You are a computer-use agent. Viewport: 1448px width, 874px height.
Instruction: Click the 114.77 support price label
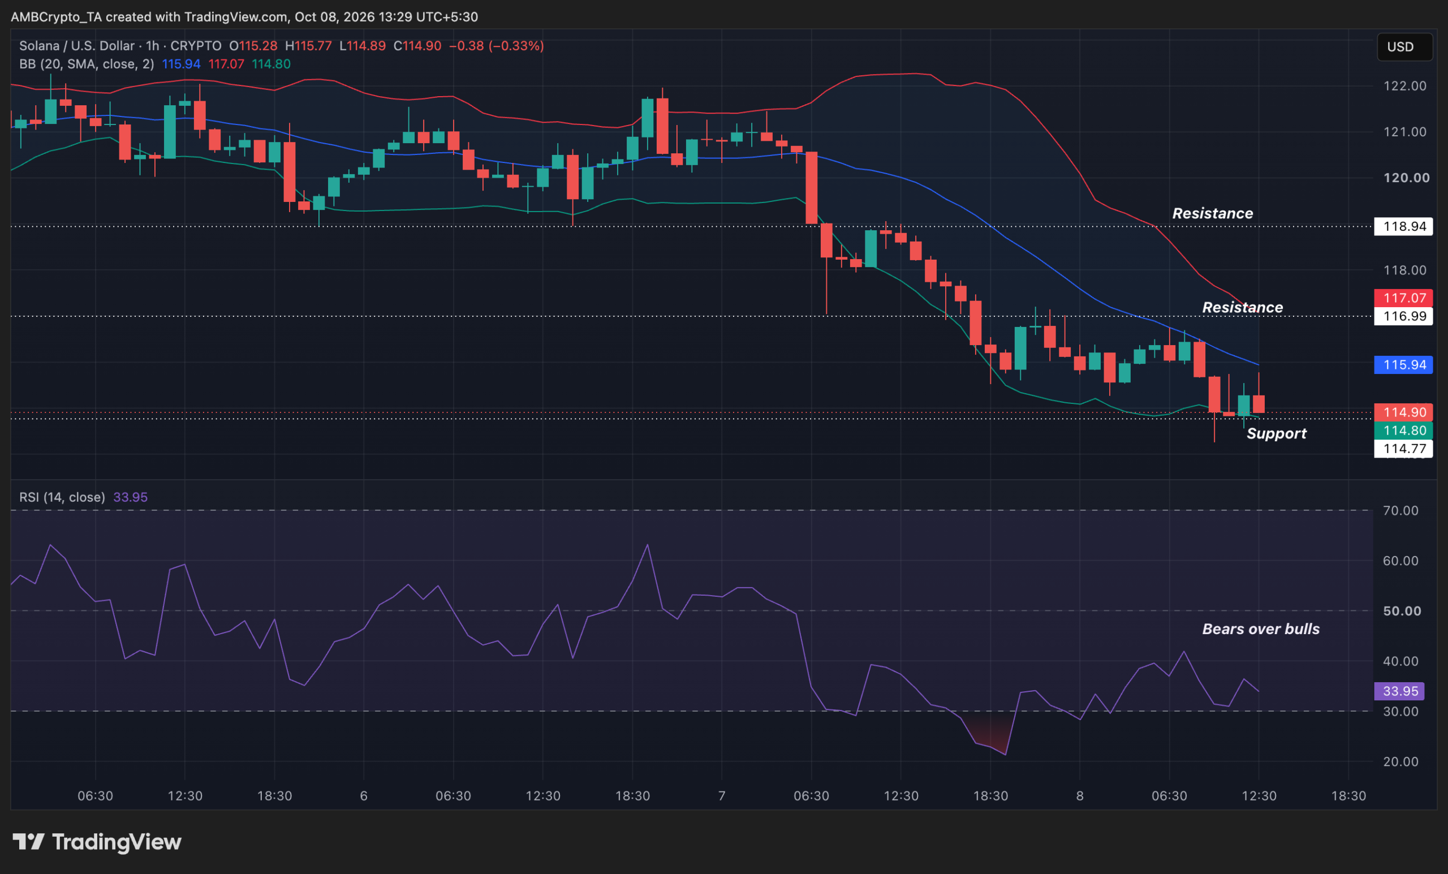point(1403,449)
